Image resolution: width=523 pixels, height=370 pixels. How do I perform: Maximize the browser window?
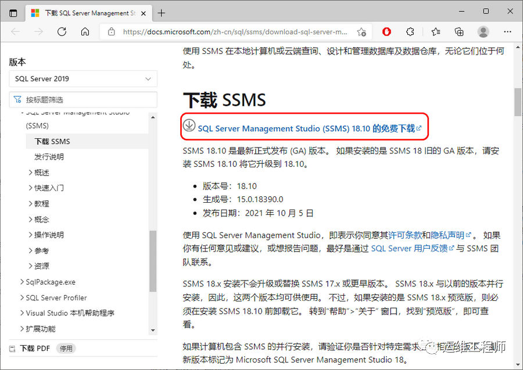486,12
